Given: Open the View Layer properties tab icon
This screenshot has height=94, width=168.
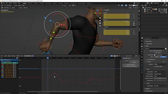Looking at the screenshot, I should [142, 49].
